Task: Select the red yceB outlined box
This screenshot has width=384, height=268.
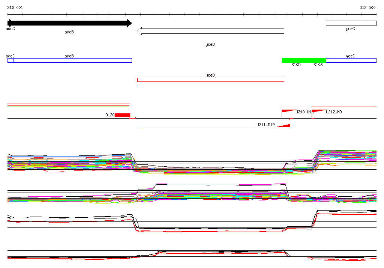Action: click(211, 80)
